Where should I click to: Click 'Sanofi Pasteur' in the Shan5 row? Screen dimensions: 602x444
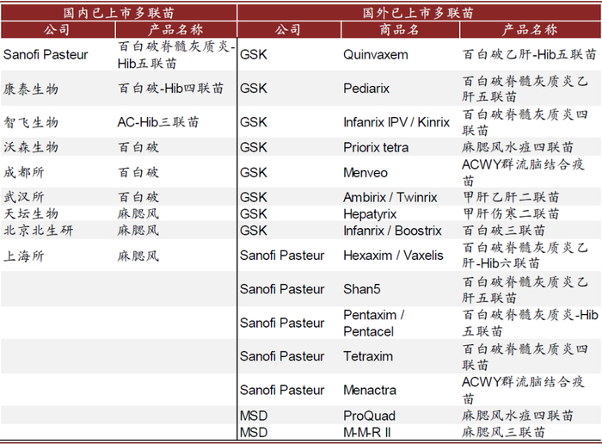pos(282,289)
